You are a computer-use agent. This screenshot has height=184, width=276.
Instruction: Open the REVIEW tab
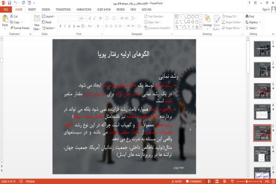coord(121,10)
